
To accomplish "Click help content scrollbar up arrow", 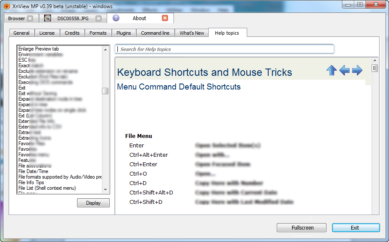I will tap(375, 60).
